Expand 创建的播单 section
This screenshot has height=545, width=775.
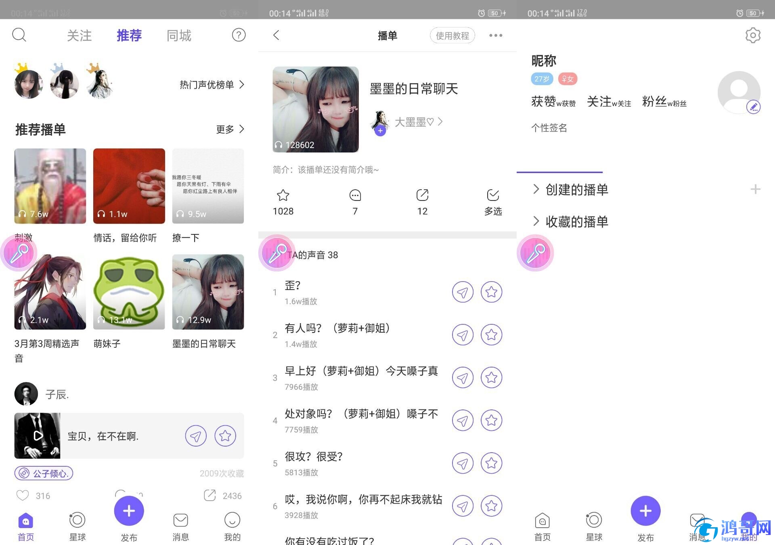[570, 189]
